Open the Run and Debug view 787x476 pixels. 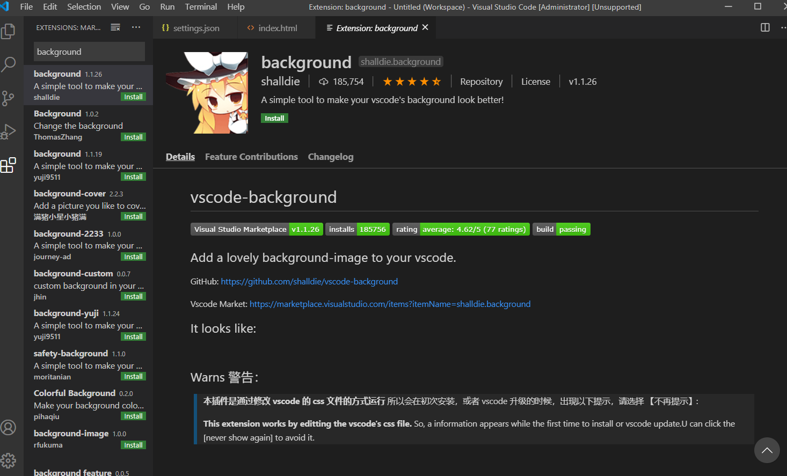(8, 131)
